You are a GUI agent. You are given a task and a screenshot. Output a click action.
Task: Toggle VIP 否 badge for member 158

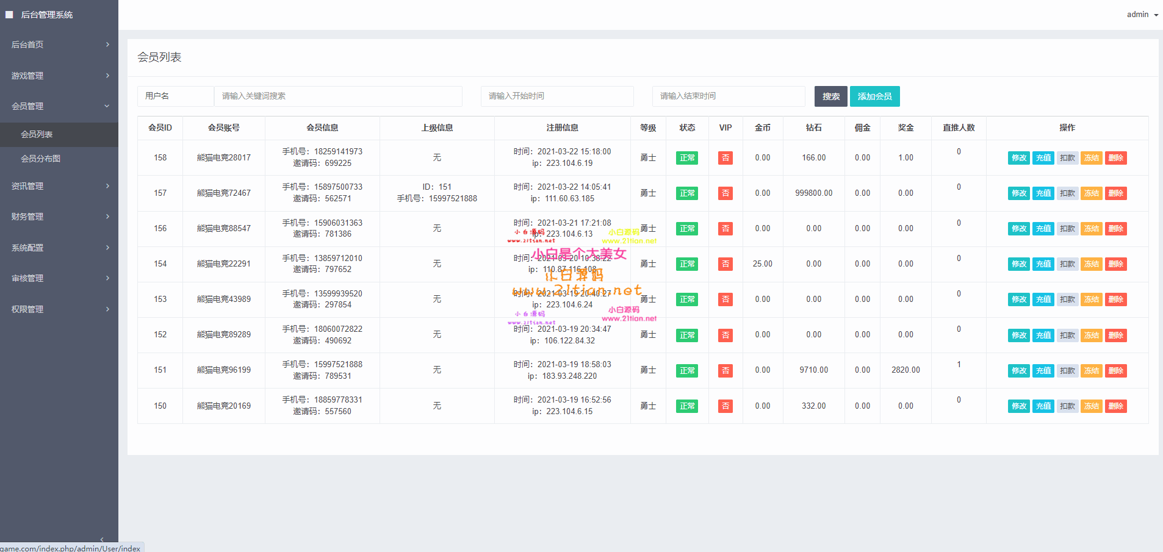tap(725, 158)
